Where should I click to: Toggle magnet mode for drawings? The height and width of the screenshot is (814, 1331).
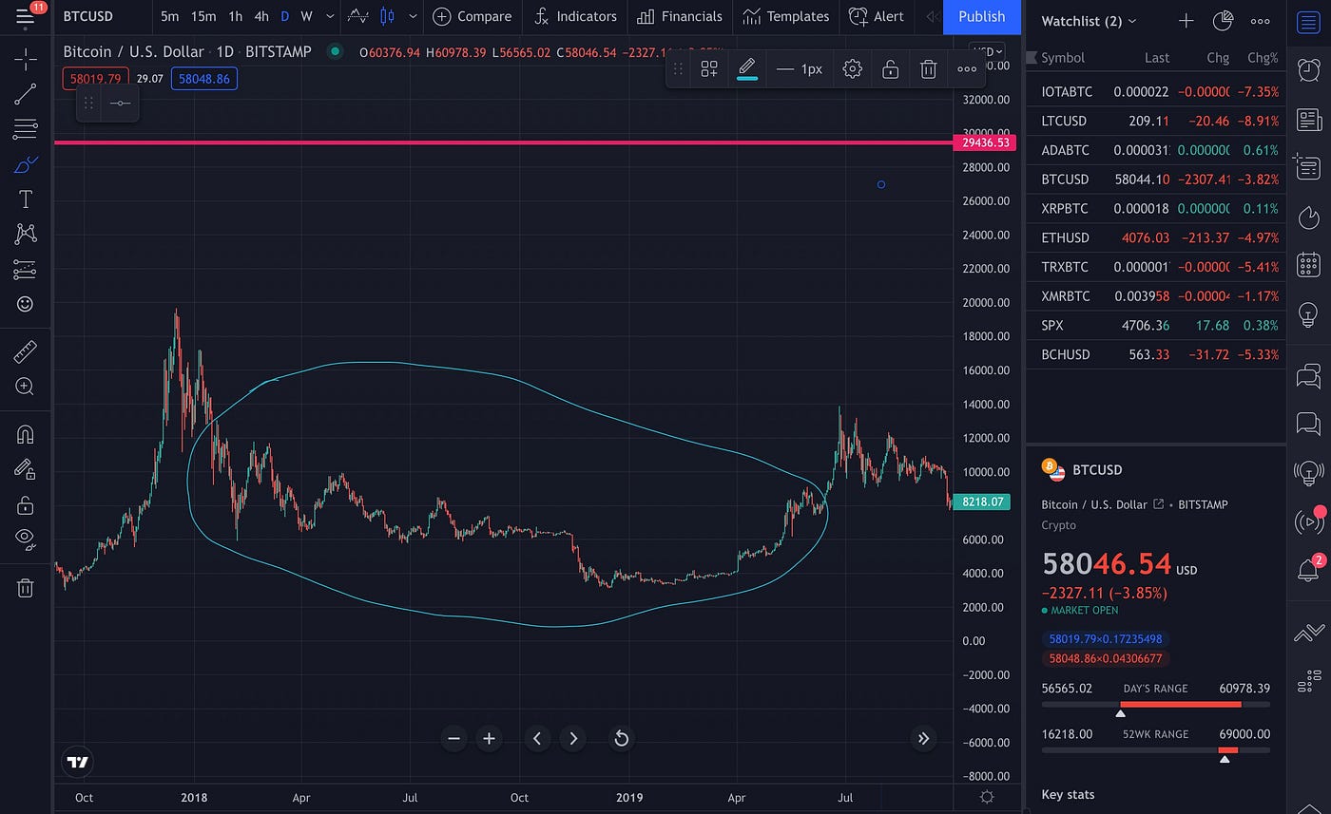point(26,434)
